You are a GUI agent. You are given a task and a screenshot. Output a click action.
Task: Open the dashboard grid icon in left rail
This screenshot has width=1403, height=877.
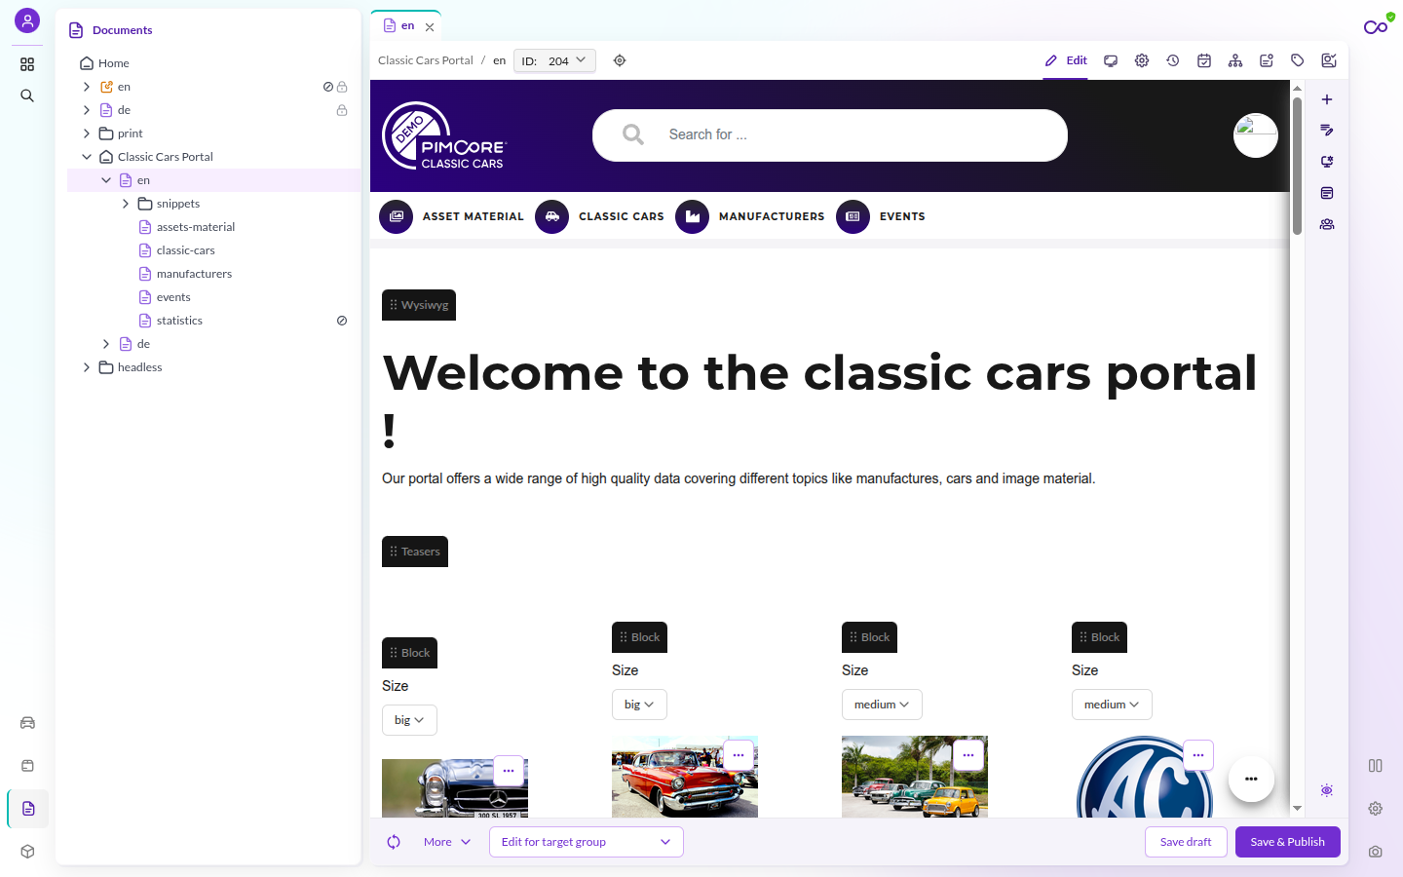(x=27, y=64)
